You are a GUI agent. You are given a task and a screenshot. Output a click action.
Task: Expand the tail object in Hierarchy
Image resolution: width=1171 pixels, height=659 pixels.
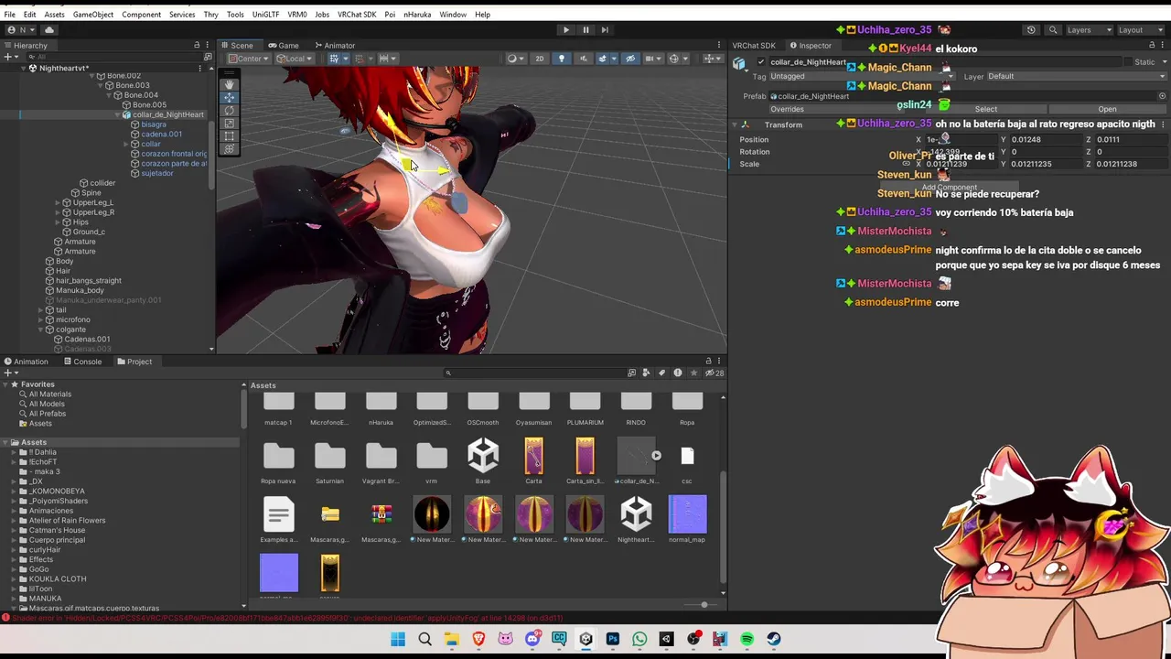[x=40, y=309]
